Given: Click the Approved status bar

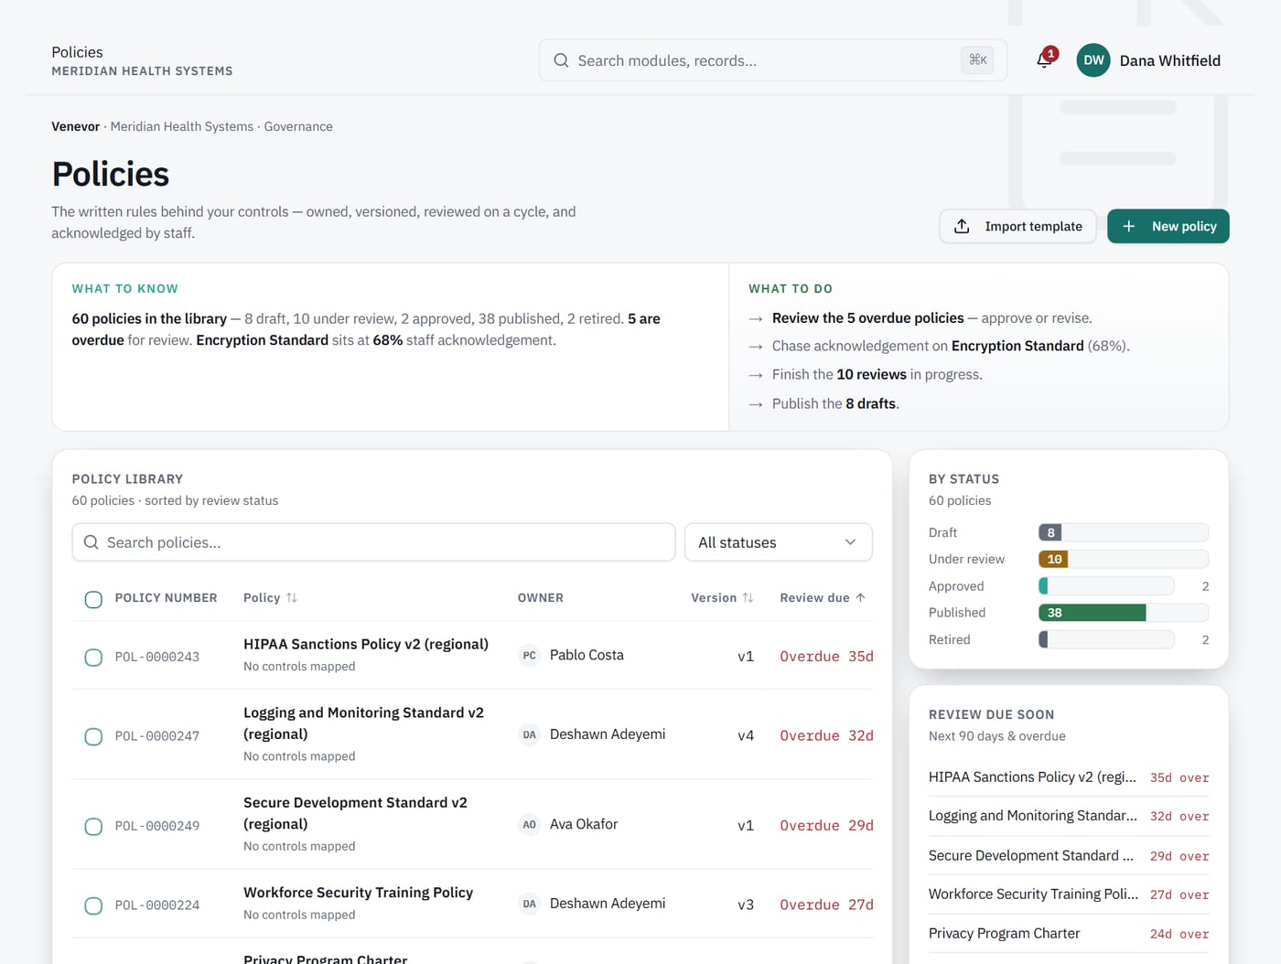Looking at the screenshot, I should (1106, 586).
